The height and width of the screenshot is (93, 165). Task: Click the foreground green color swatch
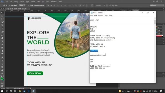point(2,79)
